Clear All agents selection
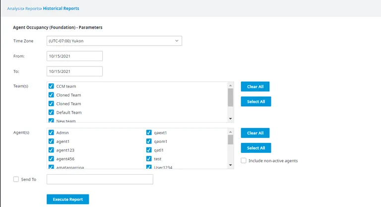381x207 pixels. 255,133
